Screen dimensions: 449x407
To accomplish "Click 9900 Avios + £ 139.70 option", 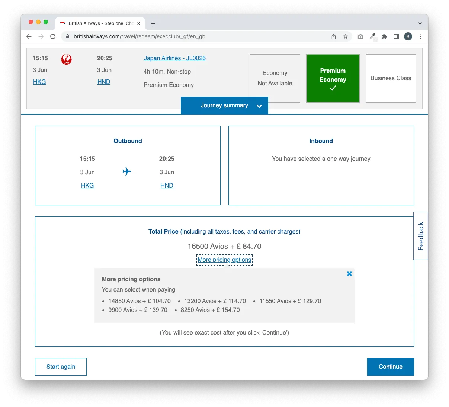I will point(138,310).
